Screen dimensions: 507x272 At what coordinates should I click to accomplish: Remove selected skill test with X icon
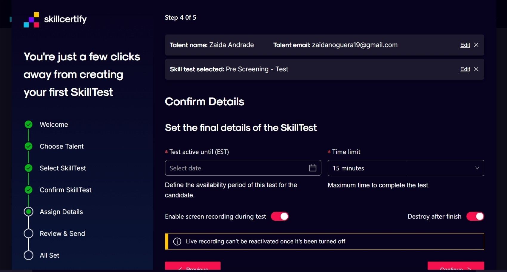(476, 69)
